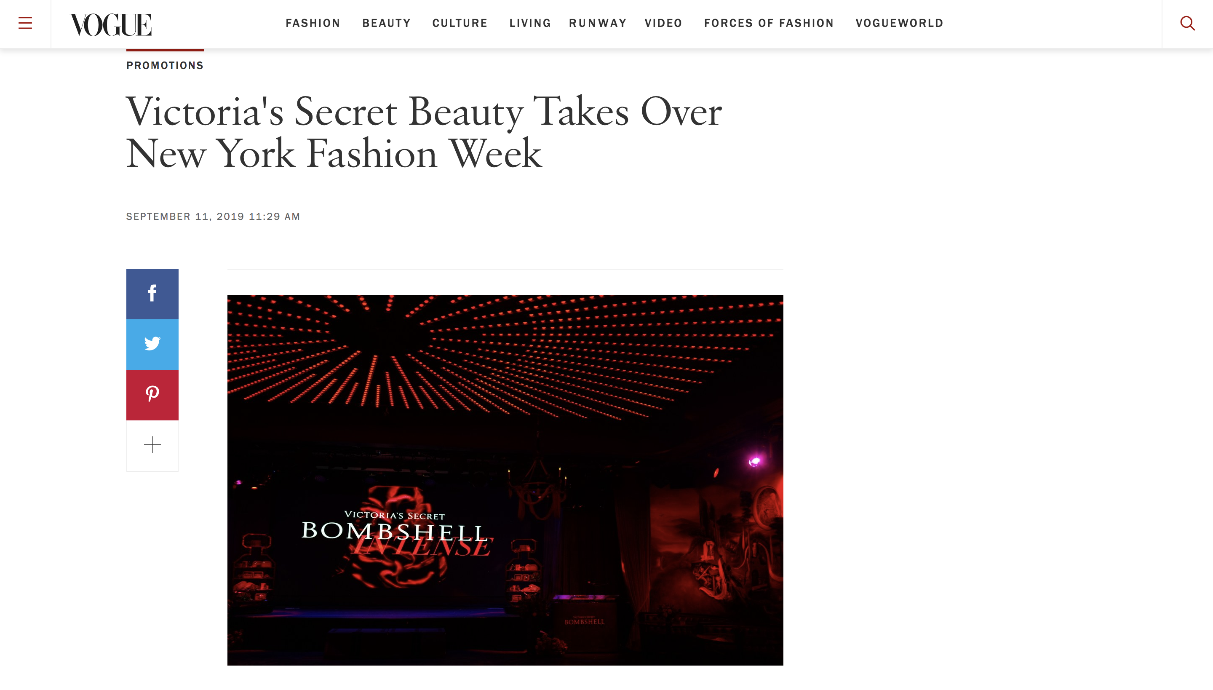Open the Runway section
Screen dimensions: 1213x690
tap(598, 23)
